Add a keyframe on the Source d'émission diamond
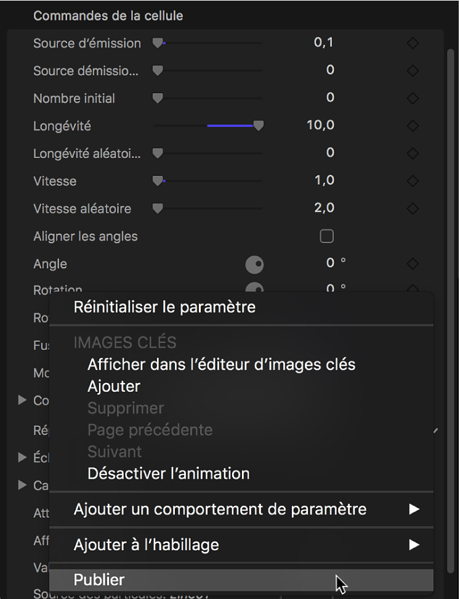This screenshot has height=599, width=460. (x=413, y=43)
